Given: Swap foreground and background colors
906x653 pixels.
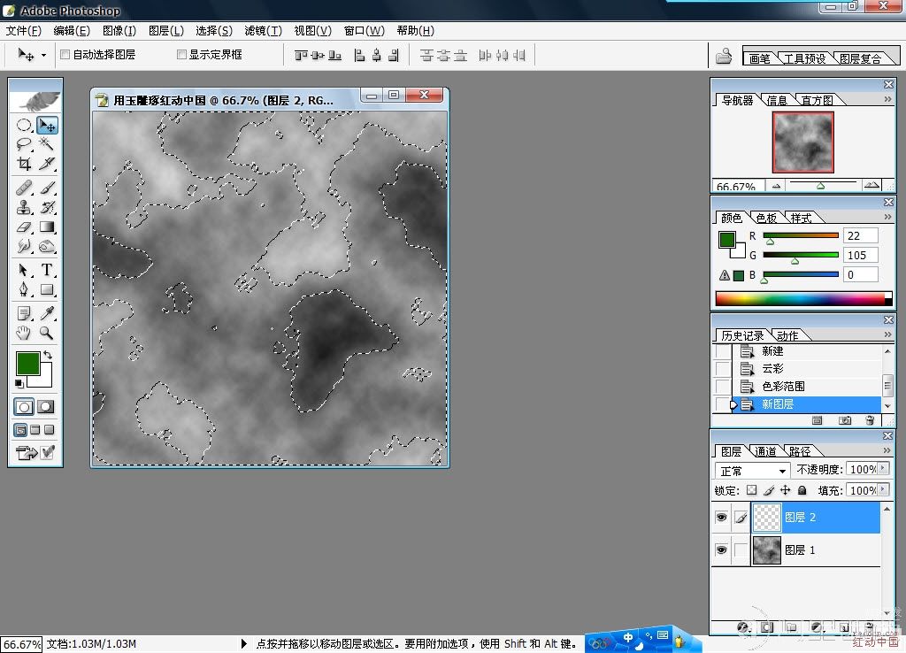Looking at the screenshot, I should [48, 354].
